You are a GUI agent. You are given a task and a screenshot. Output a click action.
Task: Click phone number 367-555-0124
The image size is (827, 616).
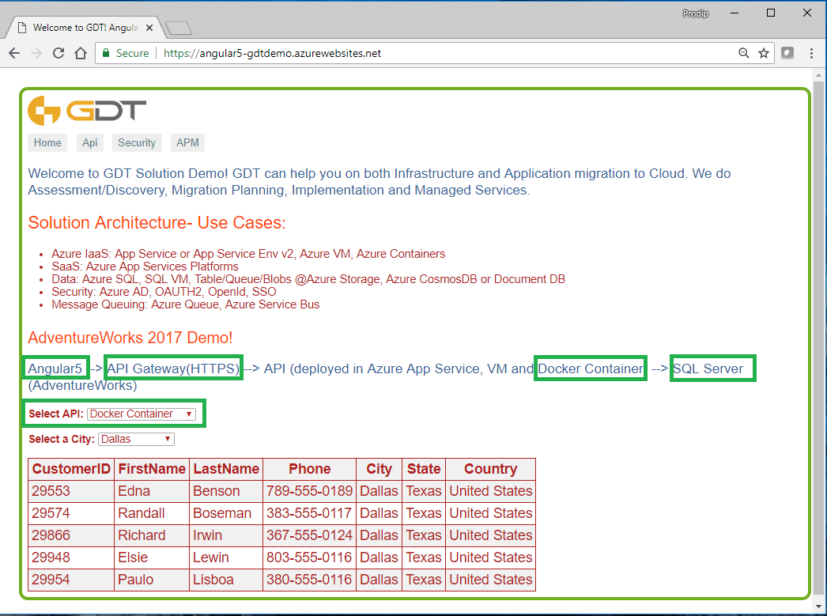click(x=309, y=535)
